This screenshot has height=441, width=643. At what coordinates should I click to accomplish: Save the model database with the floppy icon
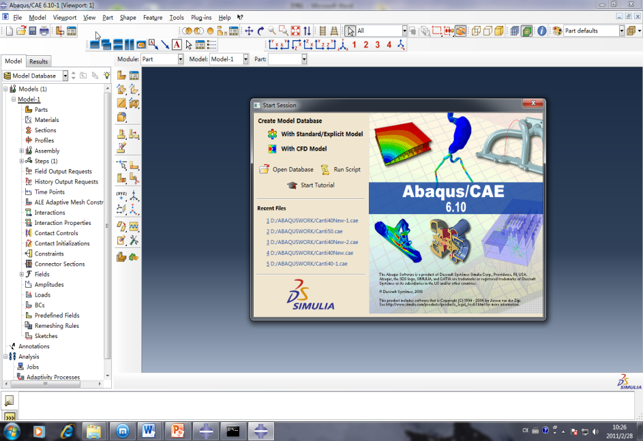coord(33,31)
